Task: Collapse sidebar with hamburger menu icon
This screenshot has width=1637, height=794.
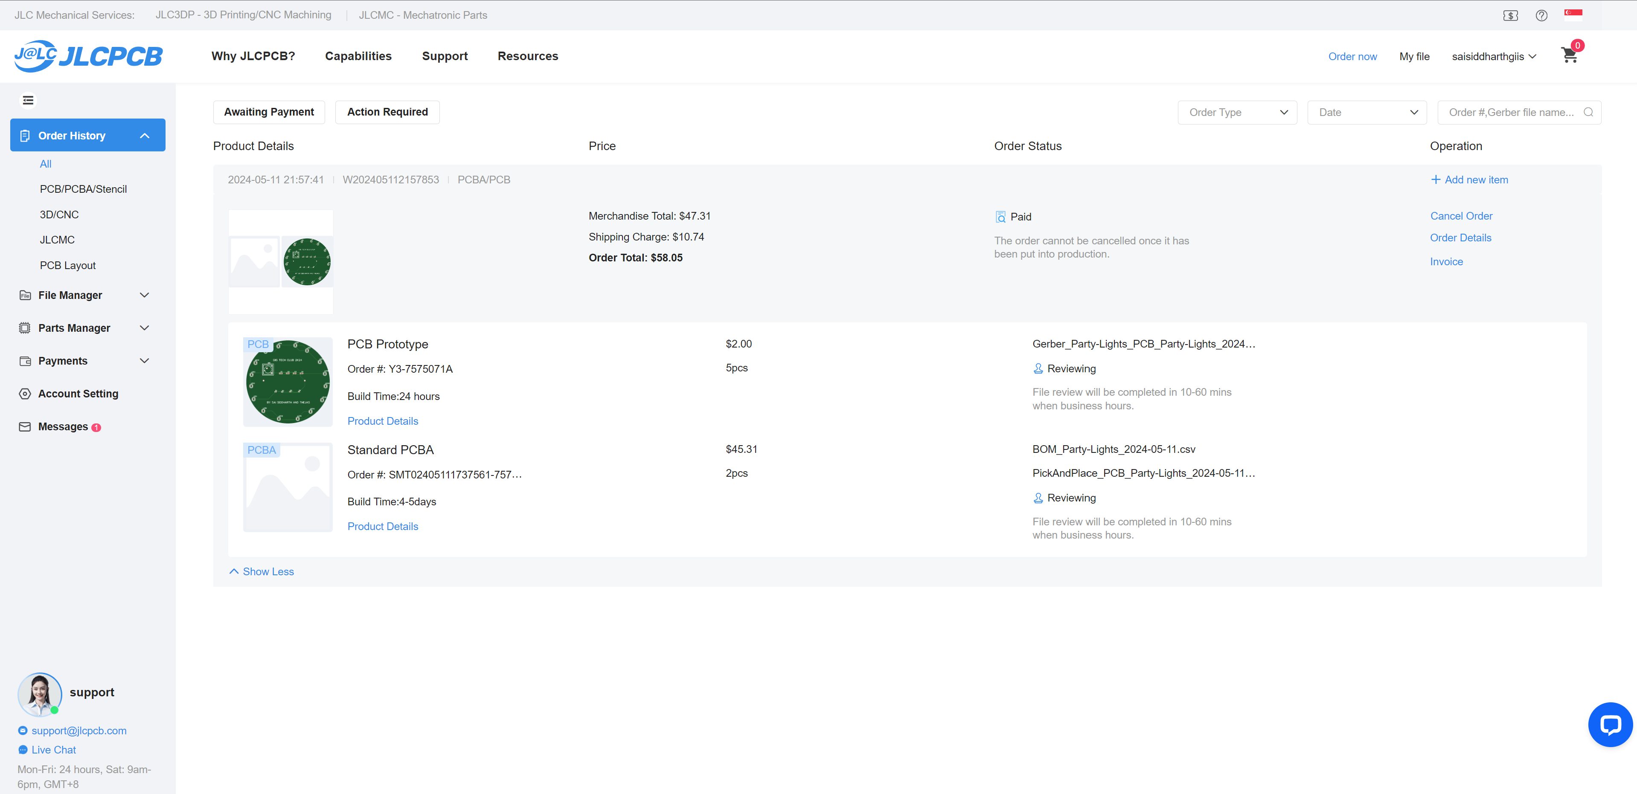Action: (x=28, y=100)
